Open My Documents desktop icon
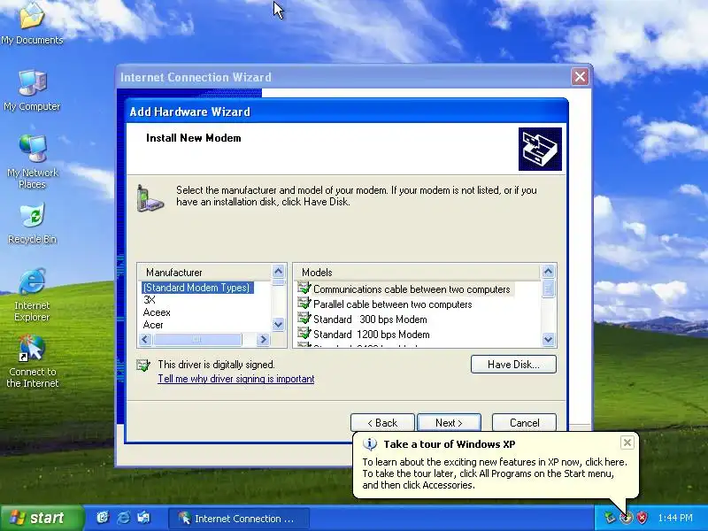This screenshot has width=708, height=531. pyautogui.click(x=32, y=23)
